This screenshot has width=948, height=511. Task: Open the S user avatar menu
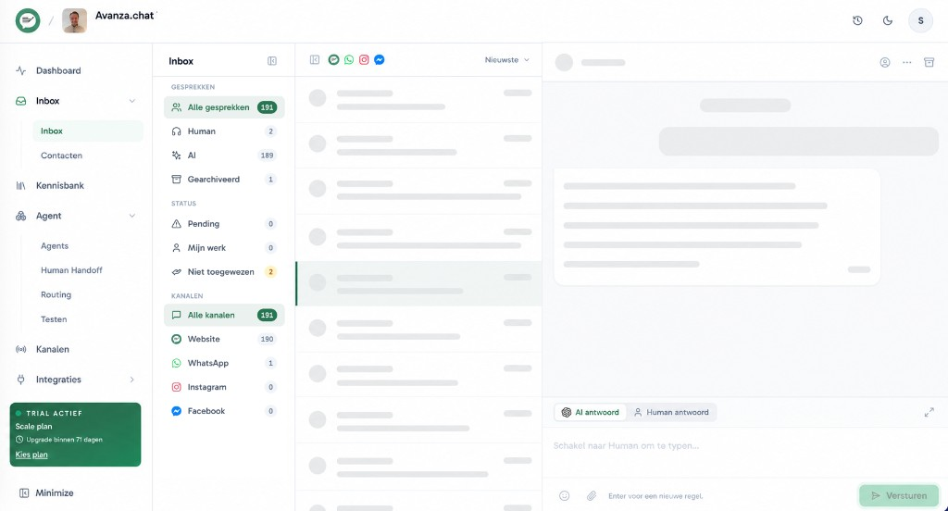pos(921,20)
